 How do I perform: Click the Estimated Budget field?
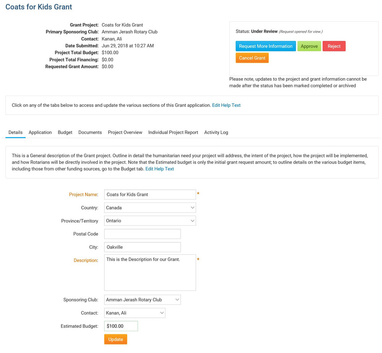pyautogui.click(x=121, y=326)
